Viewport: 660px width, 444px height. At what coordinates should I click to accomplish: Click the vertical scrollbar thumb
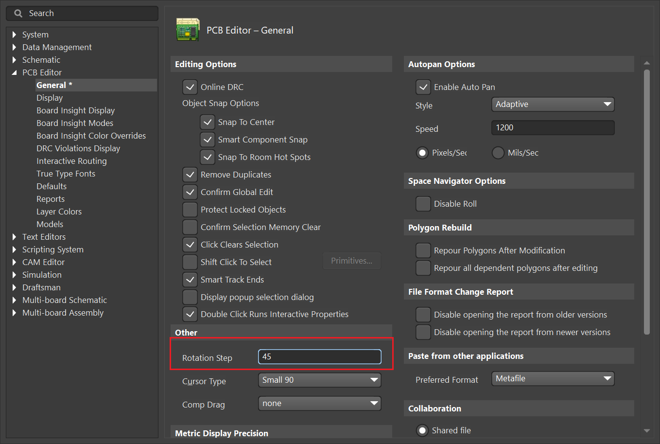point(646,202)
